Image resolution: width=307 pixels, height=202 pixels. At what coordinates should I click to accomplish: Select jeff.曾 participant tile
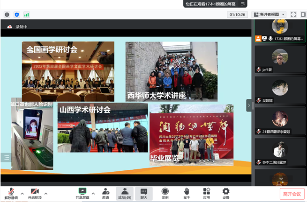pyautogui.click(x=280, y=59)
